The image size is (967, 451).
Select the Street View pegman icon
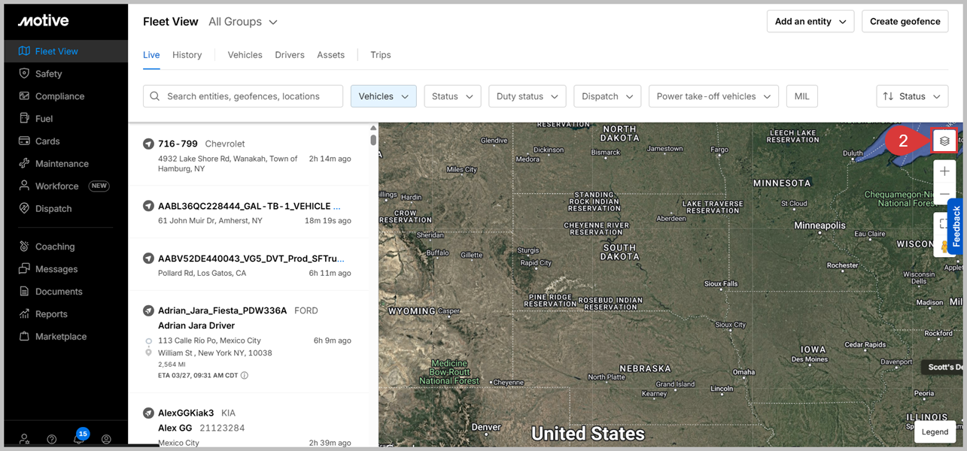click(943, 247)
